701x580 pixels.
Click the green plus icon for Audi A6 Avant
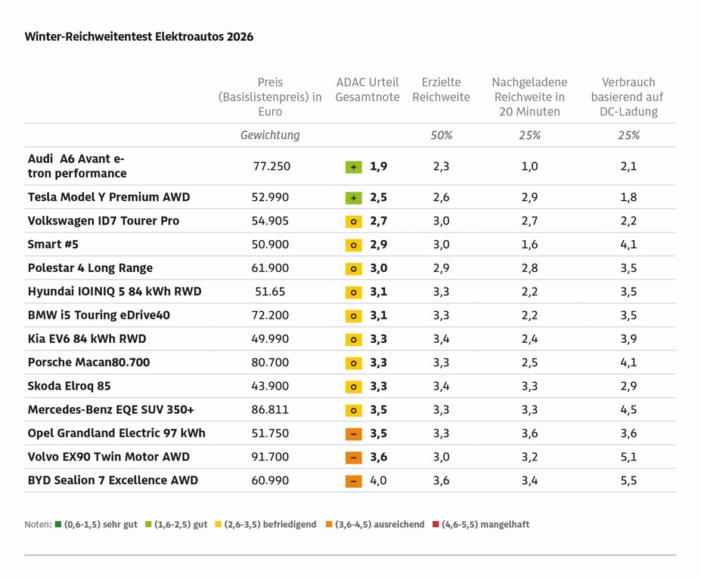[x=353, y=167]
